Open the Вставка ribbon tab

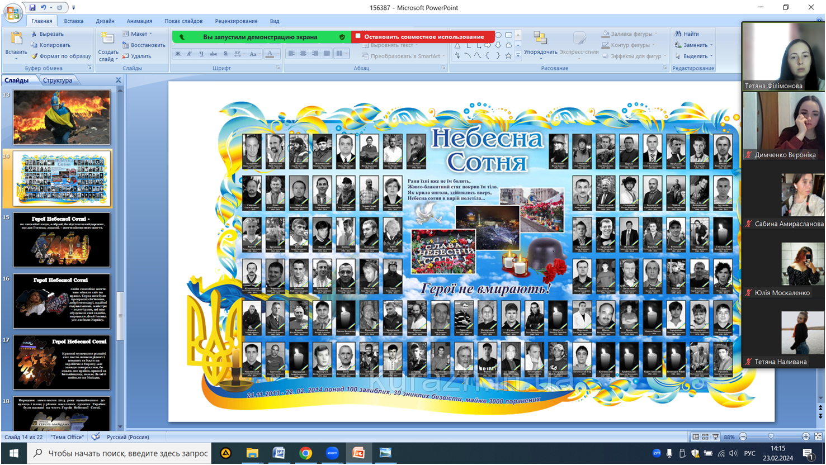[x=73, y=21]
